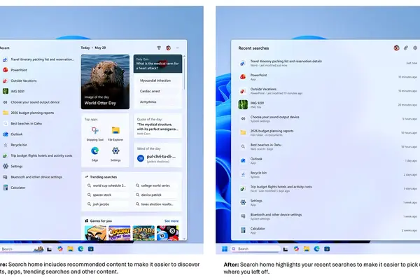Open the Snipping Tool icon in Top apps
420x280 pixels.
pos(94,130)
